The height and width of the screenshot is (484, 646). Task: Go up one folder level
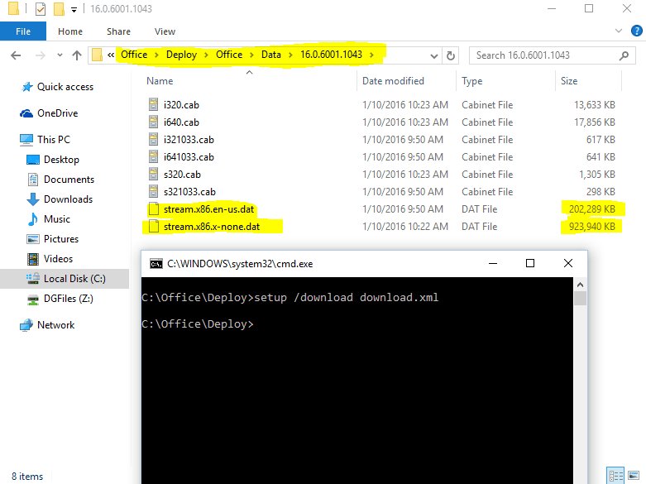[x=77, y=55]
